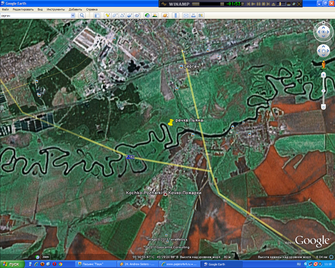Click the Winamp previous track button
This screenshot has height=268, width=335.
tap(249, 4)
